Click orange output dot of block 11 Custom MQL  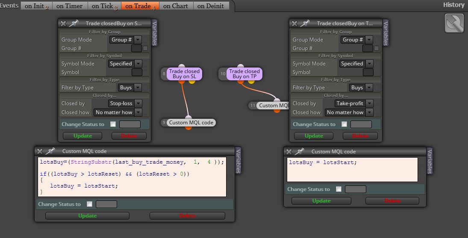[277, 111]
